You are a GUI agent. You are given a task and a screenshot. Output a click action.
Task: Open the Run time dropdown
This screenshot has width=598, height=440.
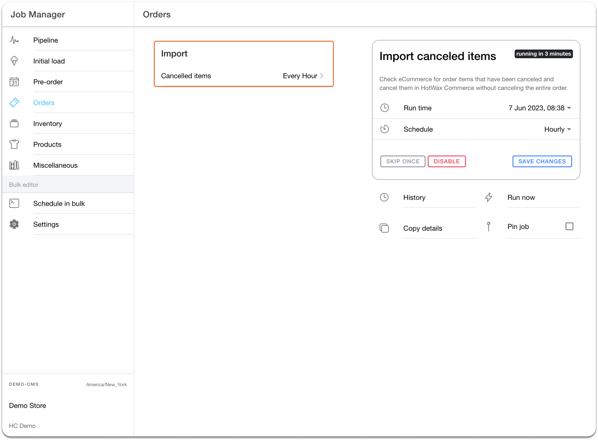pos(539,108)
